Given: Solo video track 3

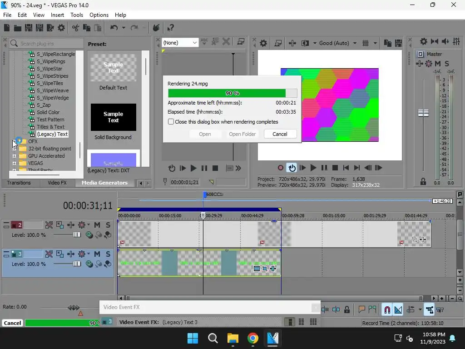Looking at the screenshot, I should coord(108,254).
